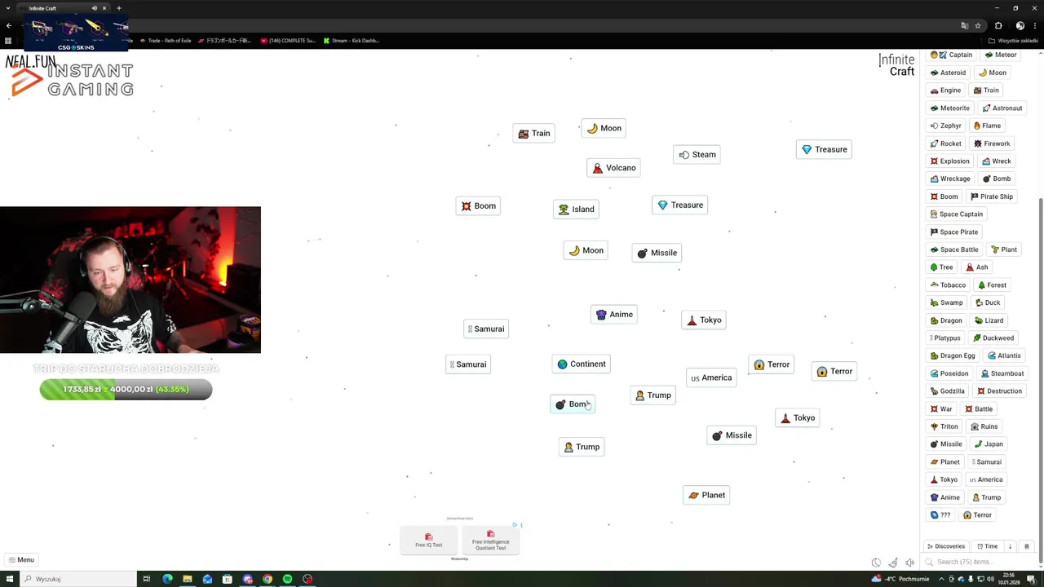The height and width of the screenshot is (587, 1044).
Task: Pick the Steam element on the canvas
Action: tap(697, 155)
